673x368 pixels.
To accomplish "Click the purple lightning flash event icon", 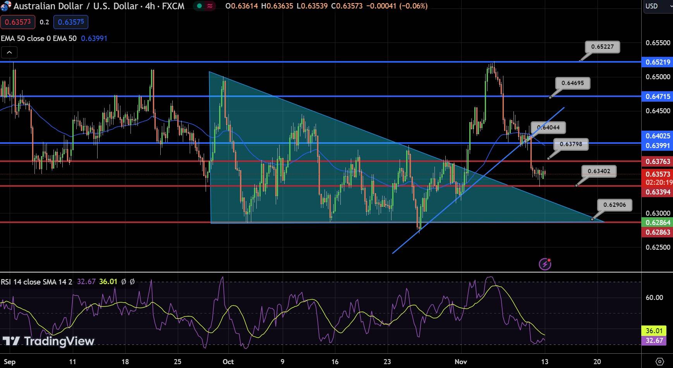I will (x=545, y=264).
